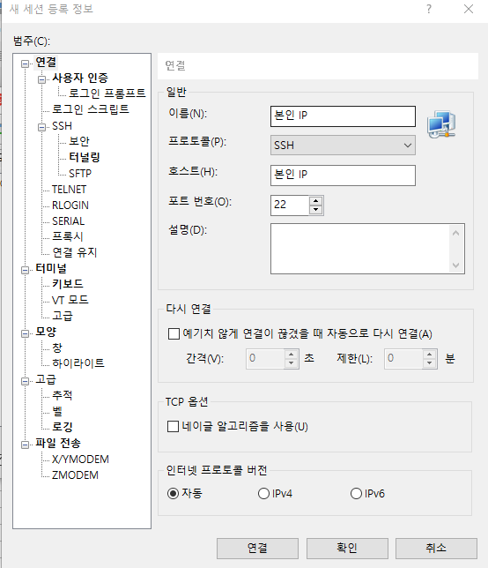The image size is (488, 568).
Task: Select X/YMODEM tree item
Action: coord(80,460)
